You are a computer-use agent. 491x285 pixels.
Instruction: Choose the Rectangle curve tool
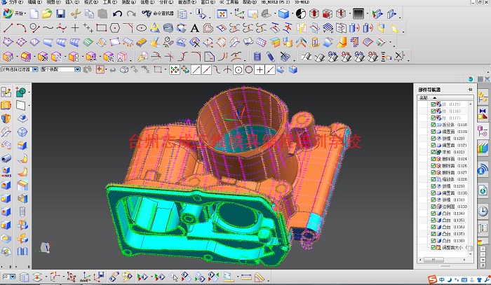coord(102,28)
